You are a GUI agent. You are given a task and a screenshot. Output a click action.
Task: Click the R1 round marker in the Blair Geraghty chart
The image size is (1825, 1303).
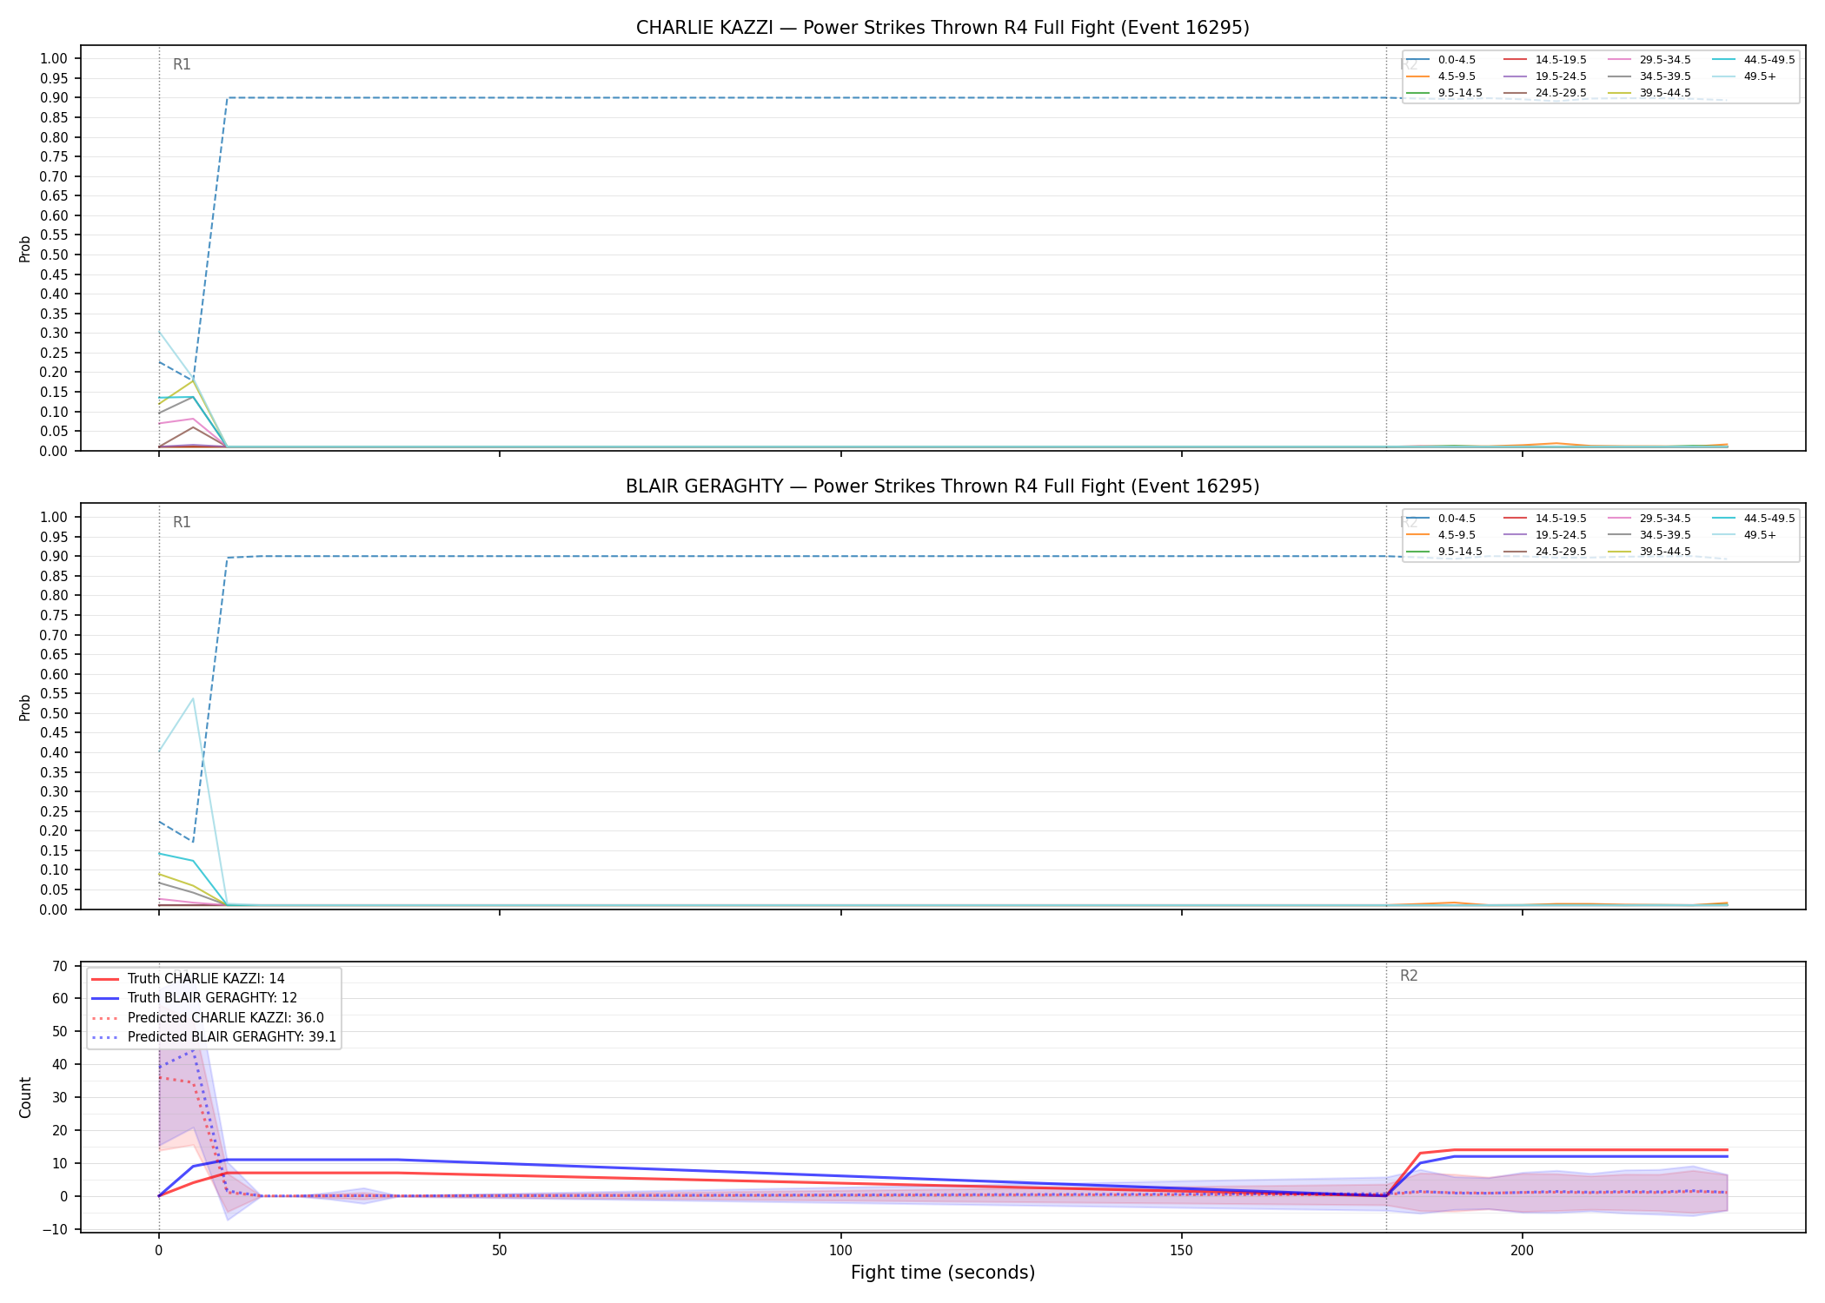click(x=182, y=522)
